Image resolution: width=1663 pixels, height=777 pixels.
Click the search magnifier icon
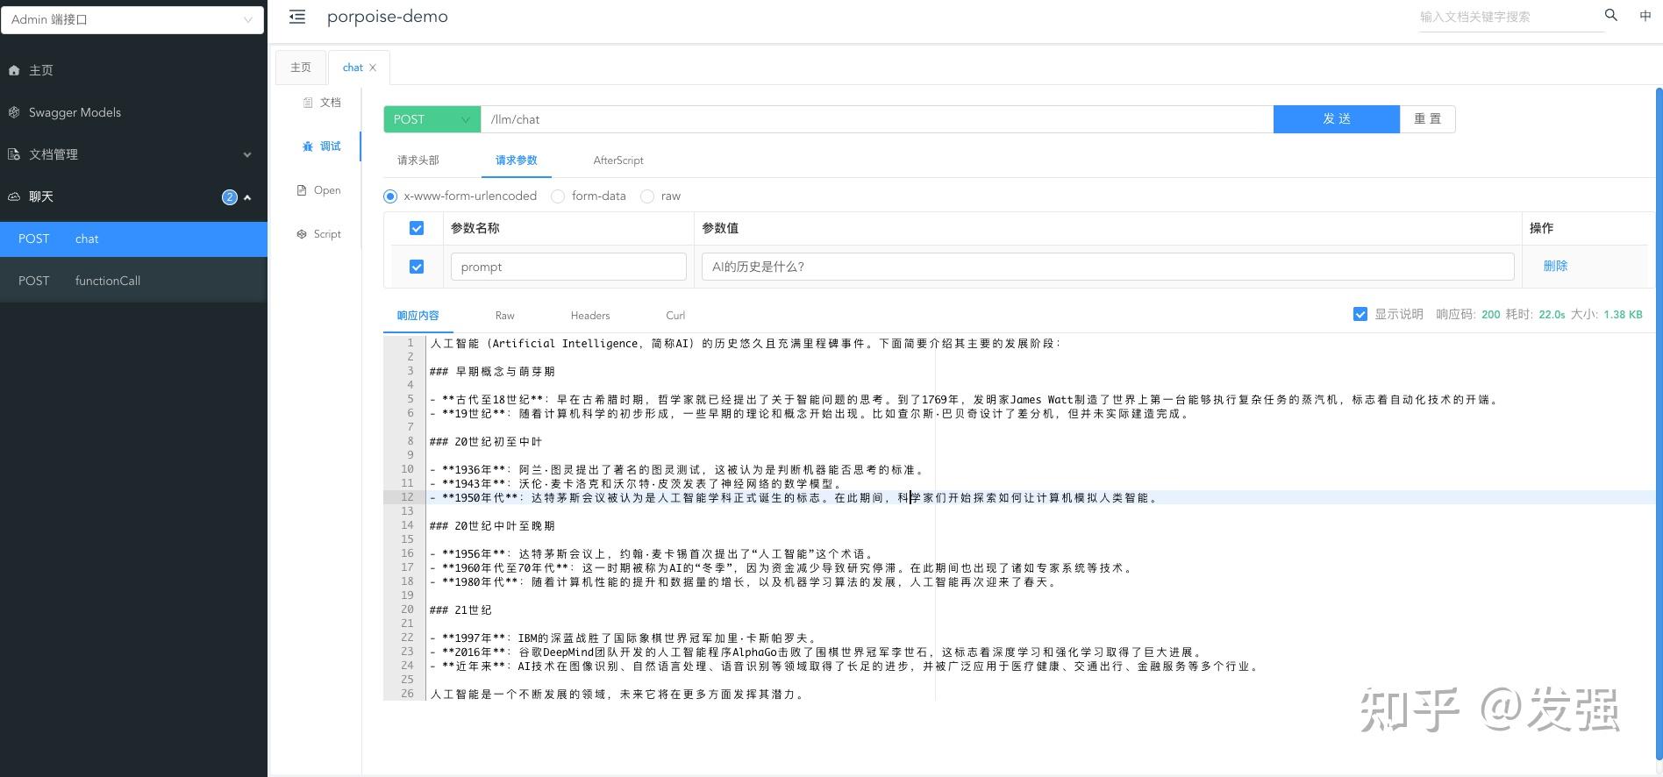click(x=1611, y=15)
